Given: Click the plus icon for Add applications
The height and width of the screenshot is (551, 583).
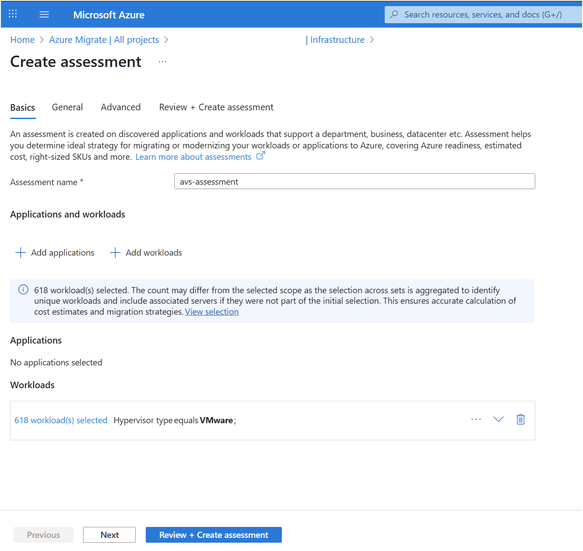Looking at the screenshot, I should tap(21, 253).
